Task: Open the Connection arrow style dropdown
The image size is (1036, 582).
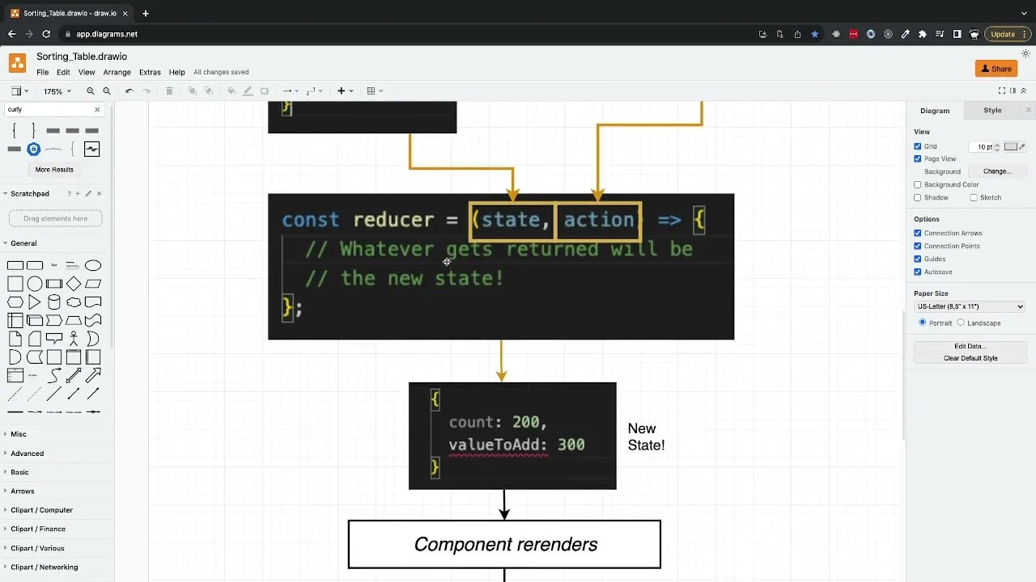Action: pyautogui.click(x=291, y=91)
